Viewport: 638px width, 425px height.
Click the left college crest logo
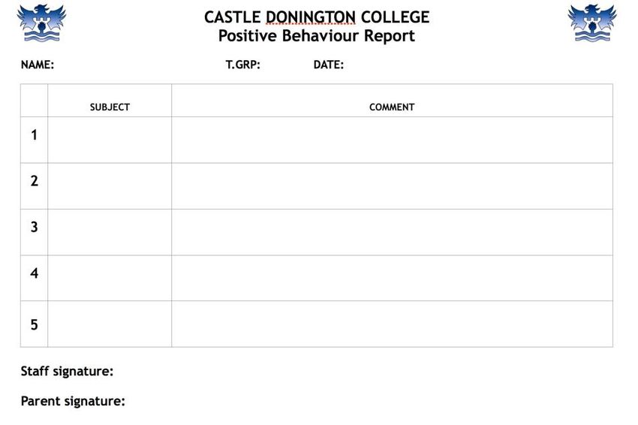(x=41, y=23)
